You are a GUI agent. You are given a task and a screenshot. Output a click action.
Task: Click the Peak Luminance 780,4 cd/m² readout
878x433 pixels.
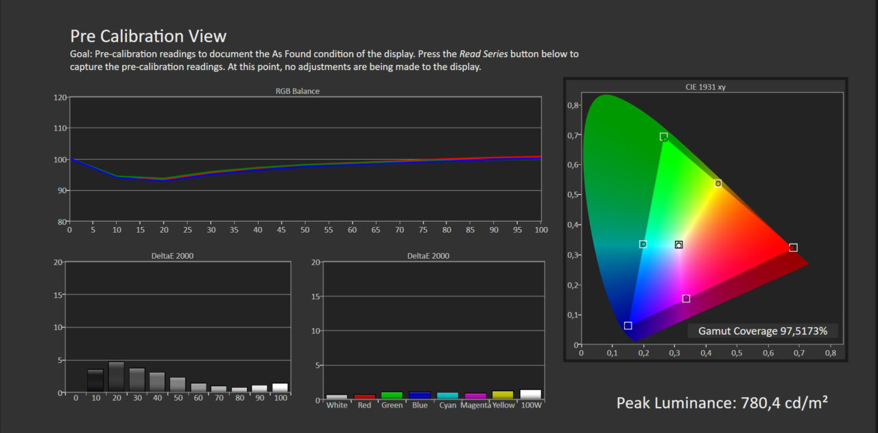722,403
